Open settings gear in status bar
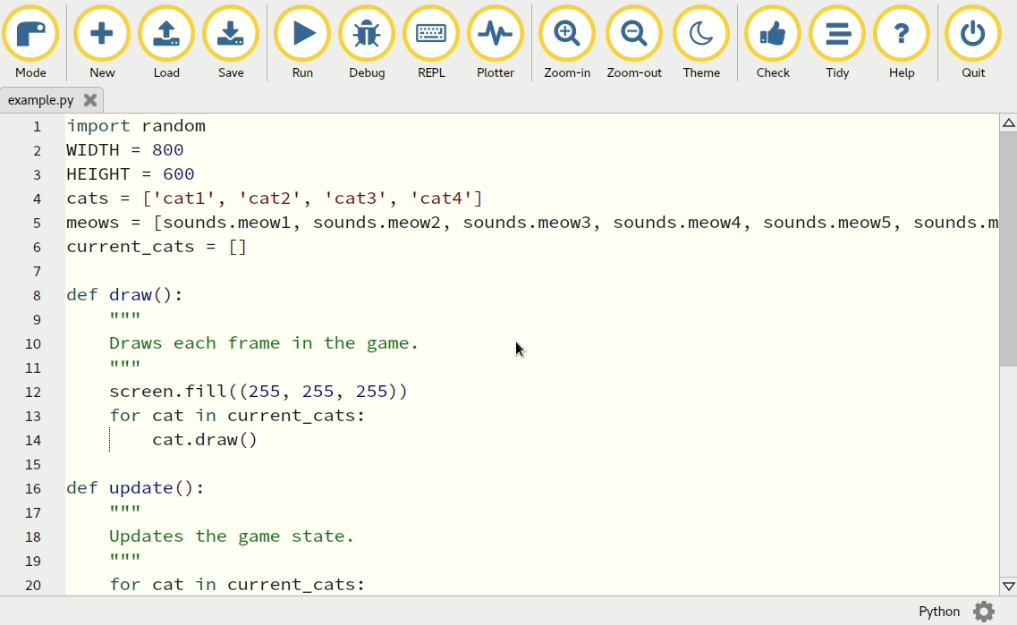 [x=984, y=612]
